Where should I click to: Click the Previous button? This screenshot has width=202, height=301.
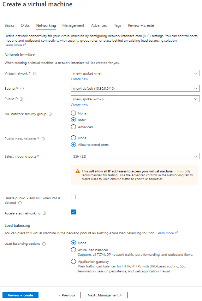click(x=67, y=295)
